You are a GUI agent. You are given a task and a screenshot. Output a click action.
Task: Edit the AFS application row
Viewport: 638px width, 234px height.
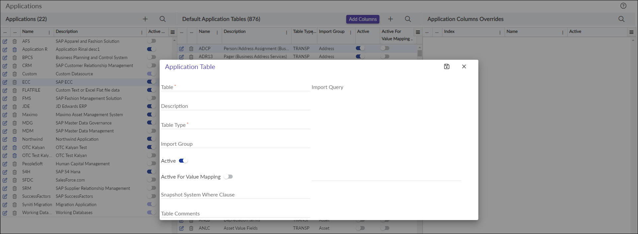coord(5,41)
